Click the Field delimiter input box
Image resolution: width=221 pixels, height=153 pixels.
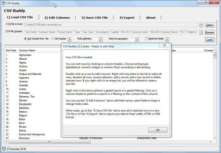coord(95,39)
